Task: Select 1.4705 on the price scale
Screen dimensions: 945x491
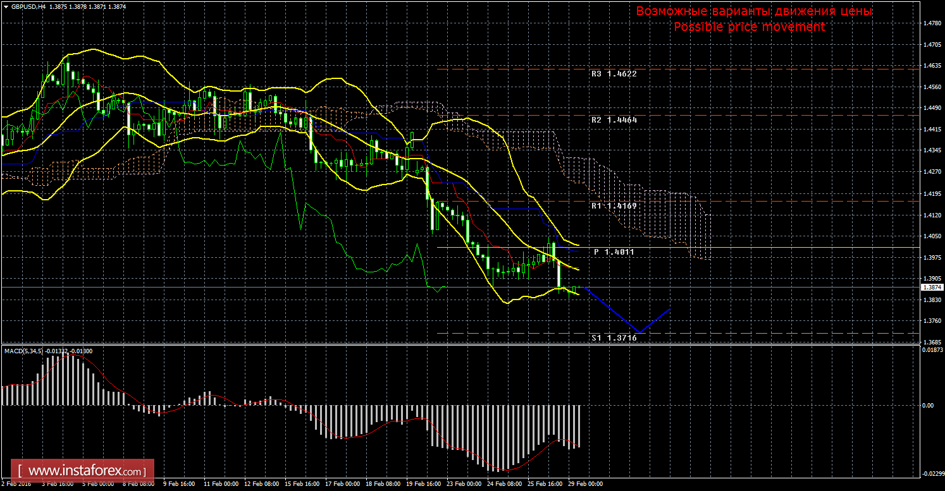Action: click(x=932, y=45)
